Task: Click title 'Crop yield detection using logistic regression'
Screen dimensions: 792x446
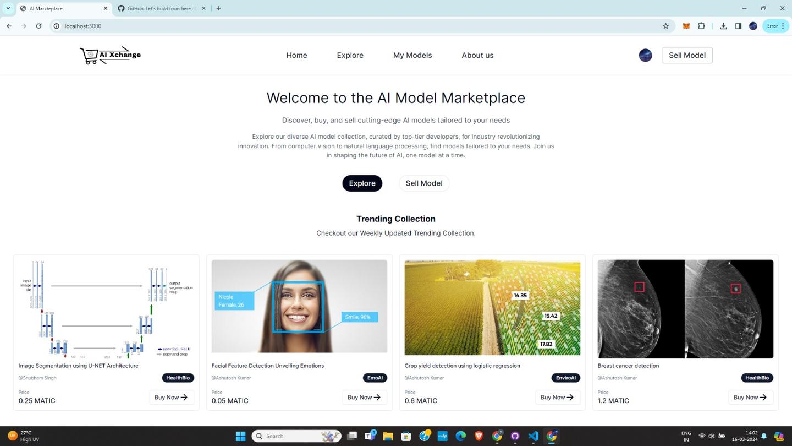Action: tap(463, 366)
